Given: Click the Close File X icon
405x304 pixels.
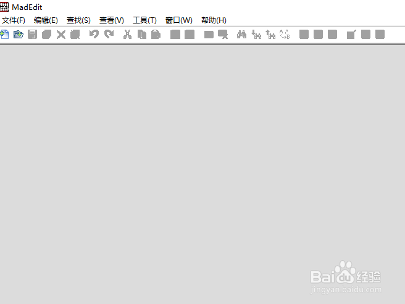Looking at the screenshot, I should pos(61,35).
